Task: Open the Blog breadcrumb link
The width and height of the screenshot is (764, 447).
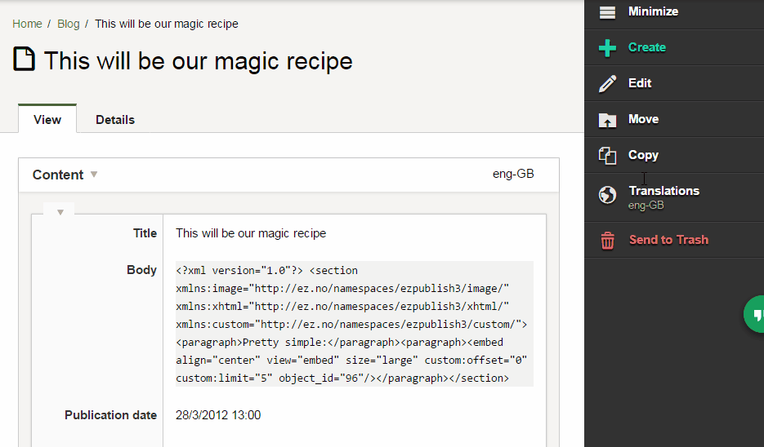Action: click(x=68, y=24)
